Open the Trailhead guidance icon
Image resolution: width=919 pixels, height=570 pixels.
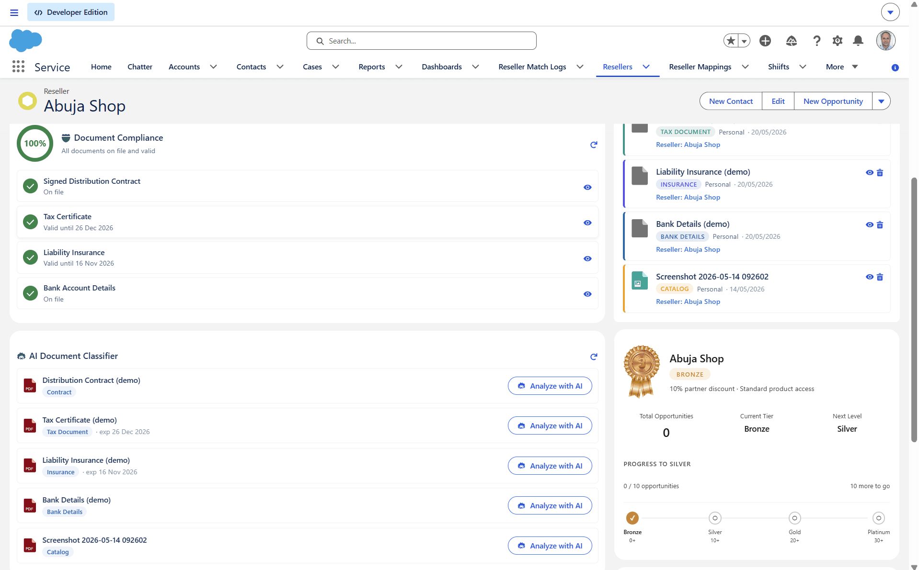click(x=792, y=41)
